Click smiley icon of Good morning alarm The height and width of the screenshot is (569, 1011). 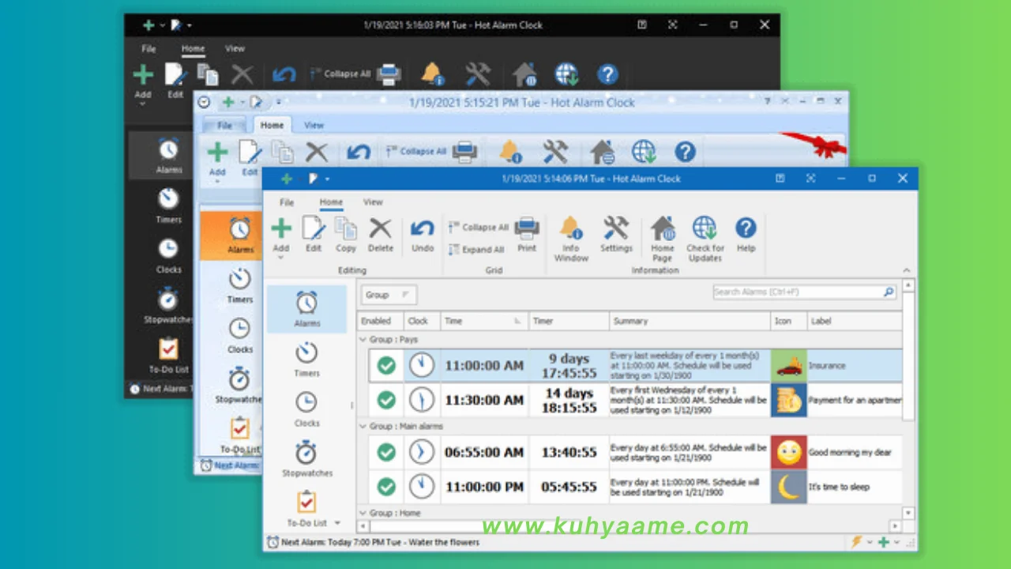[x=788, y=452]
